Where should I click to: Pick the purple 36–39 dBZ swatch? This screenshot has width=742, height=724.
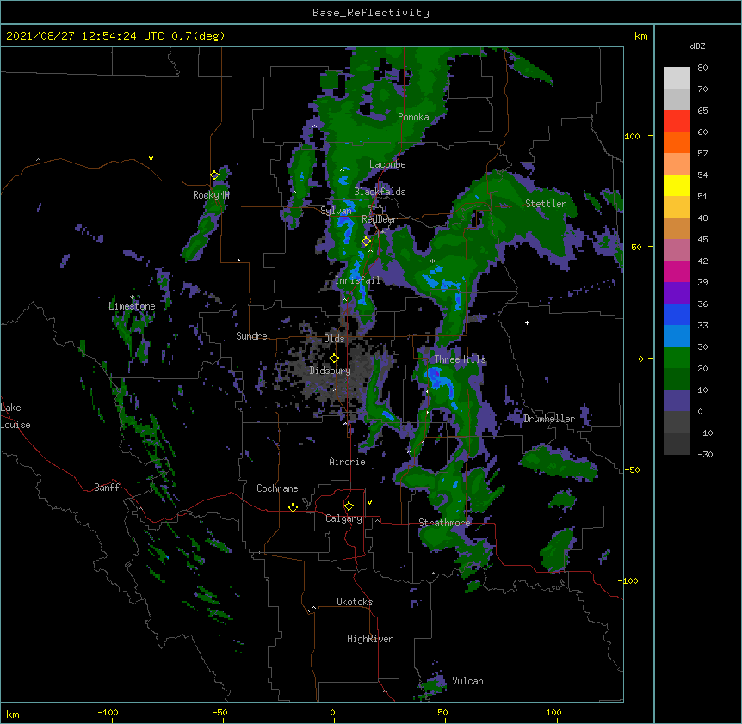pos(677,292)
